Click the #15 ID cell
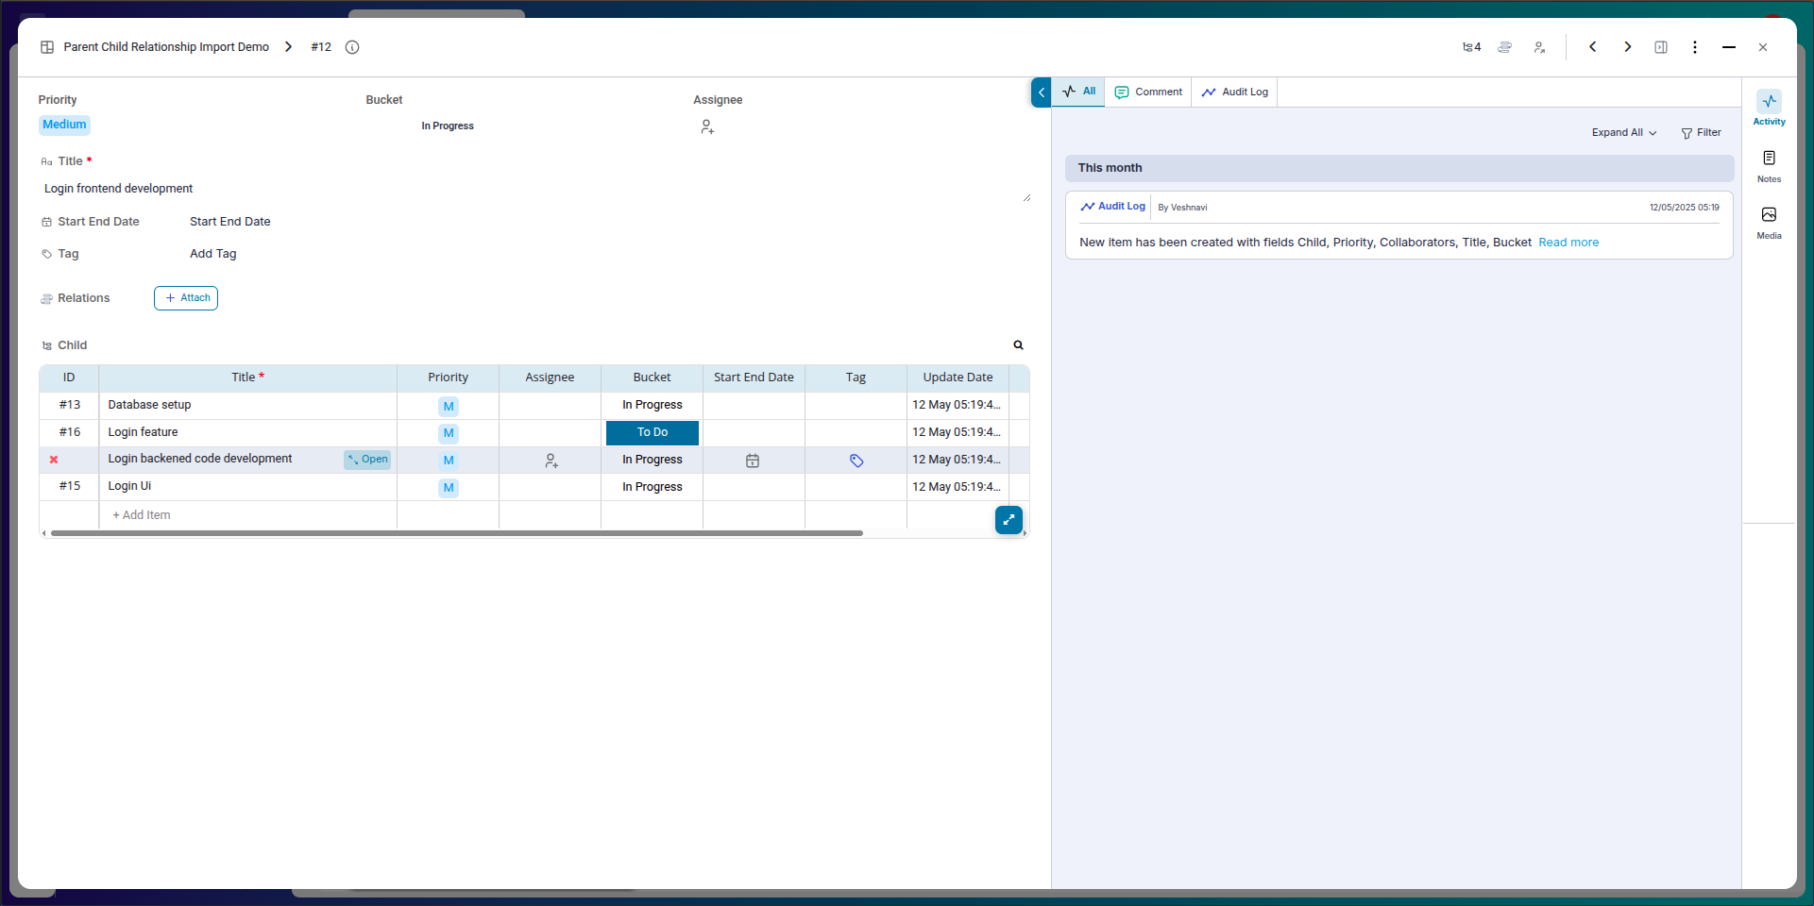1814x906 pixels. (69, 487)
